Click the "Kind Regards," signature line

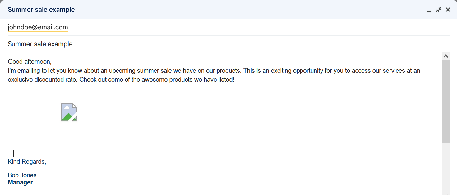click(27, 162)
